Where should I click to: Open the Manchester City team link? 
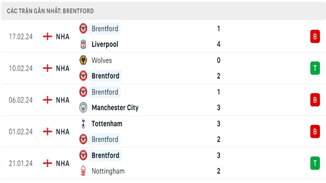(115, 107)
